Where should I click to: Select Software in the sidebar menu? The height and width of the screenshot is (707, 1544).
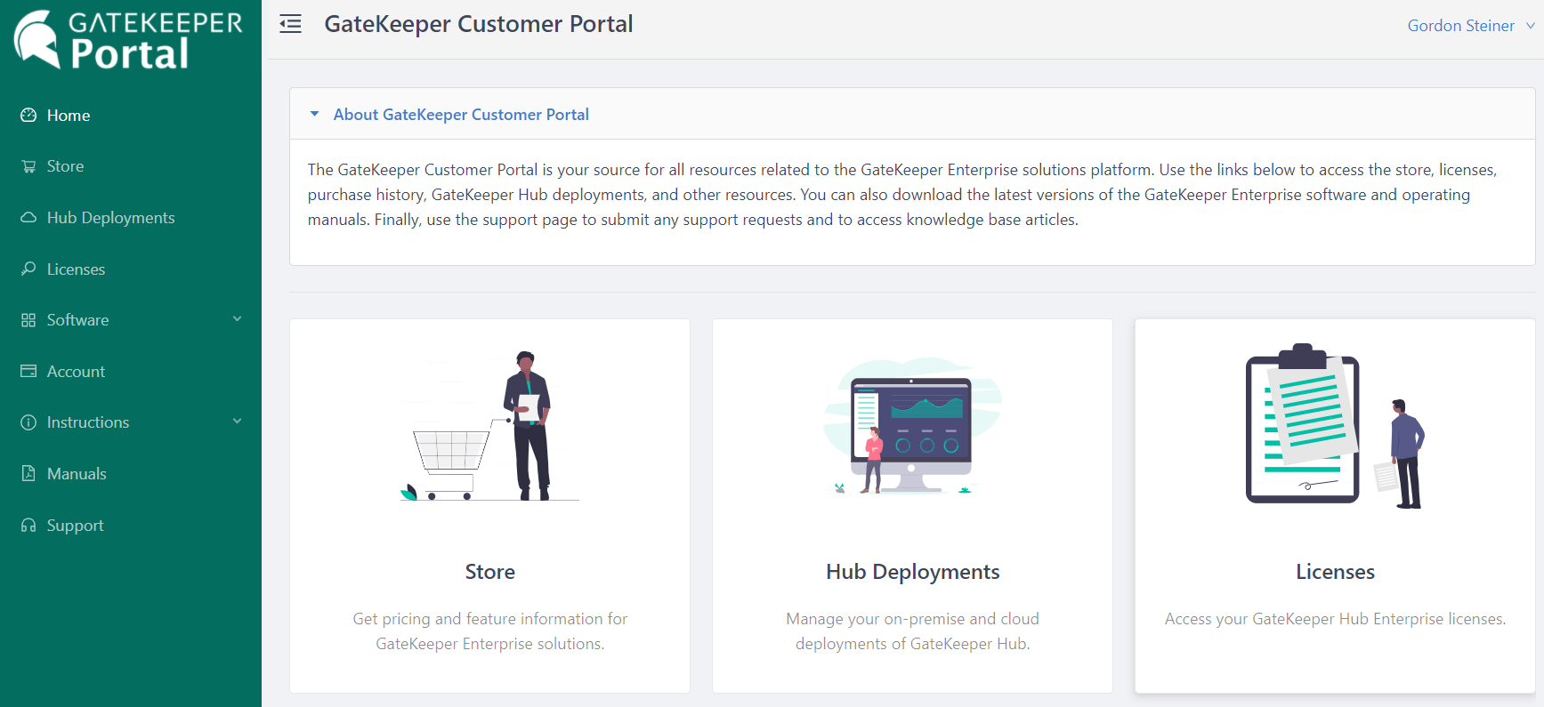(77, 320)
